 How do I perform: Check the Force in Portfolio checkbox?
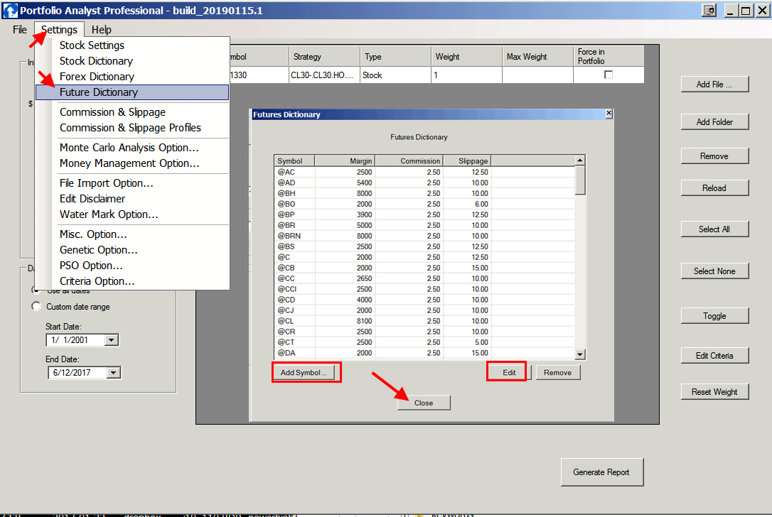[609, 75]
